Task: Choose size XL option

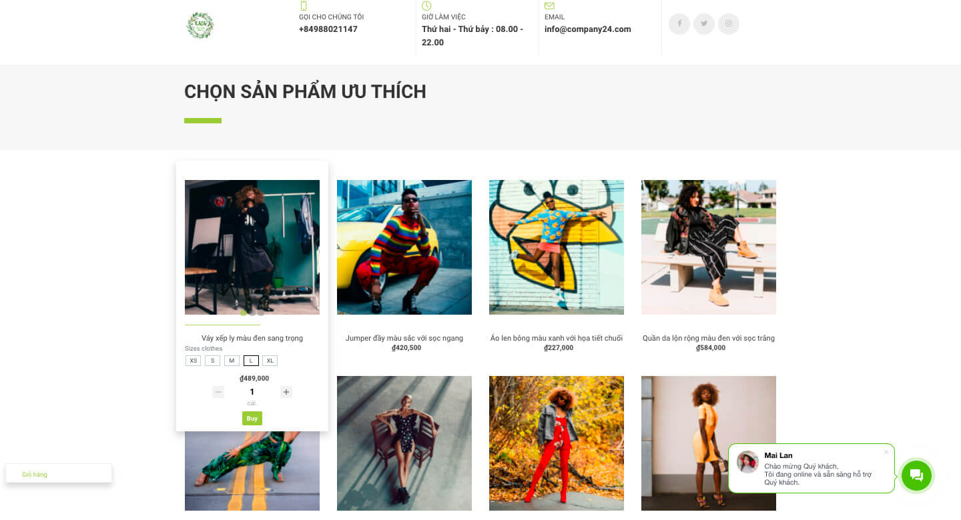Action: 270,361
